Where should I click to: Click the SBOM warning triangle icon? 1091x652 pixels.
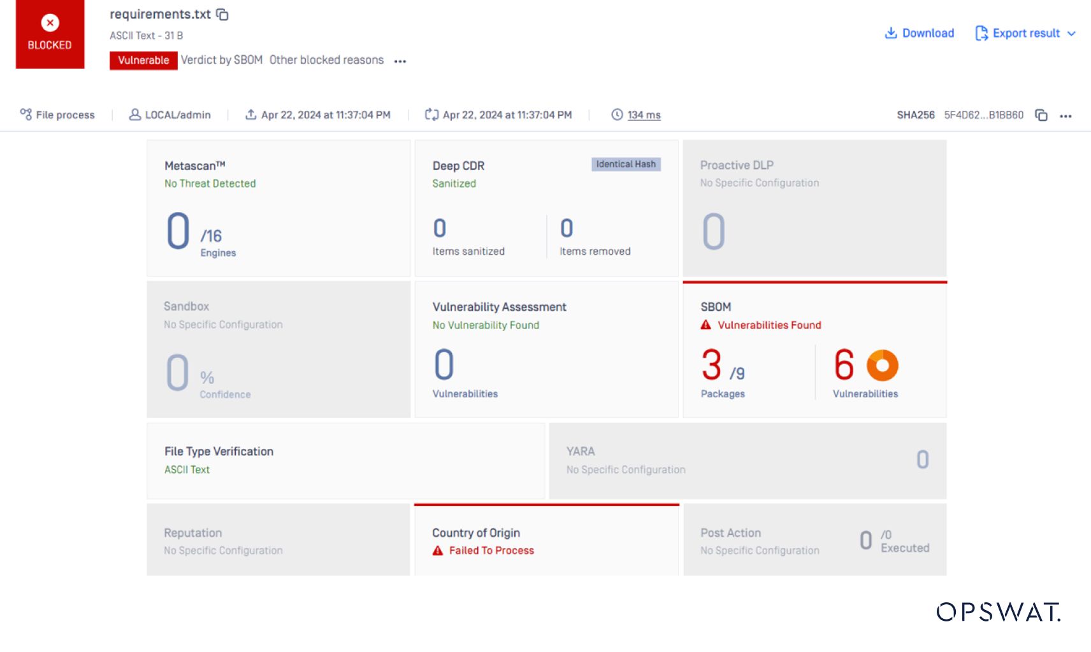click(x=705, y=325)
